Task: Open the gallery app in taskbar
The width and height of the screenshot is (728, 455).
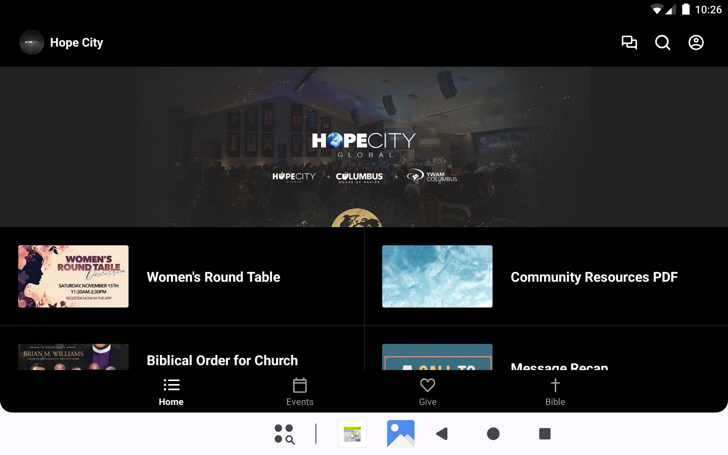Action: pos(400,434)
